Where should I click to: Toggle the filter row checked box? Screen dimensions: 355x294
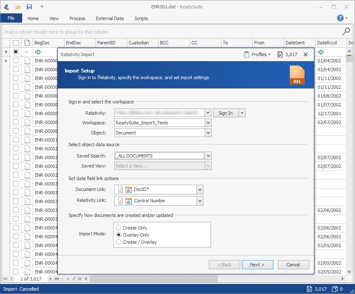[x=15, y=52]
